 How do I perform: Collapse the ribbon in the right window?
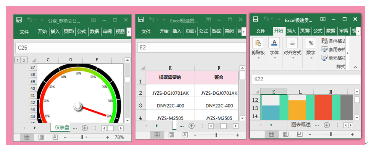tap(355, 67)
